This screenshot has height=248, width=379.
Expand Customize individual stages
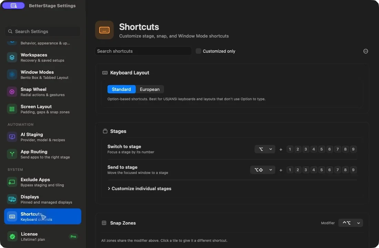click(140, 188)
